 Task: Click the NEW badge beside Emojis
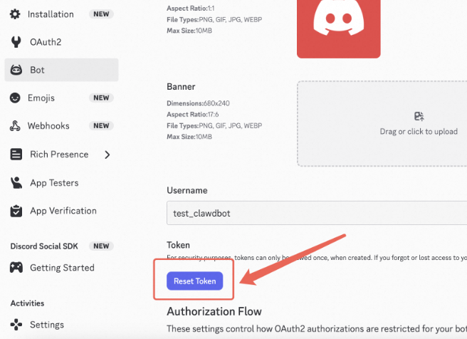coord(101,98)
